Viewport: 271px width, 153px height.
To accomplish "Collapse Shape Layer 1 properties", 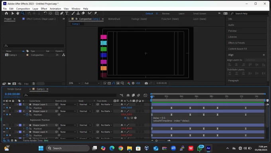I will pyautogui.click(x=18, y=104).
